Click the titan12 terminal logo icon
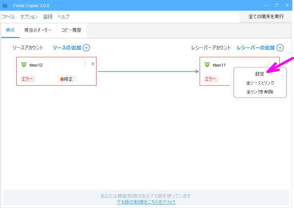The width and height of the screenshot is (294, 208). coord(24,65)
